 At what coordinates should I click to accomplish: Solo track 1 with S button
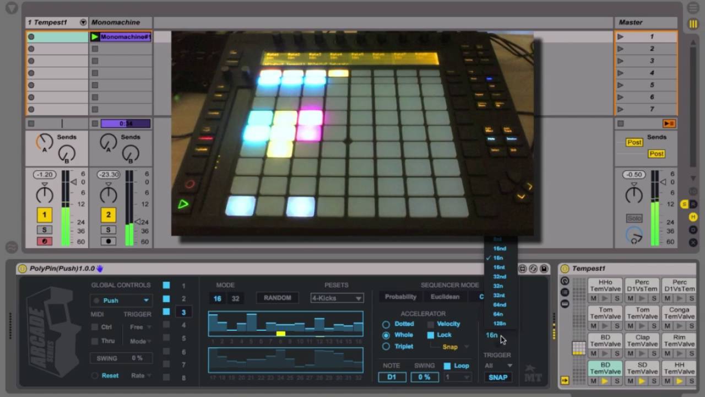[45, 229]
